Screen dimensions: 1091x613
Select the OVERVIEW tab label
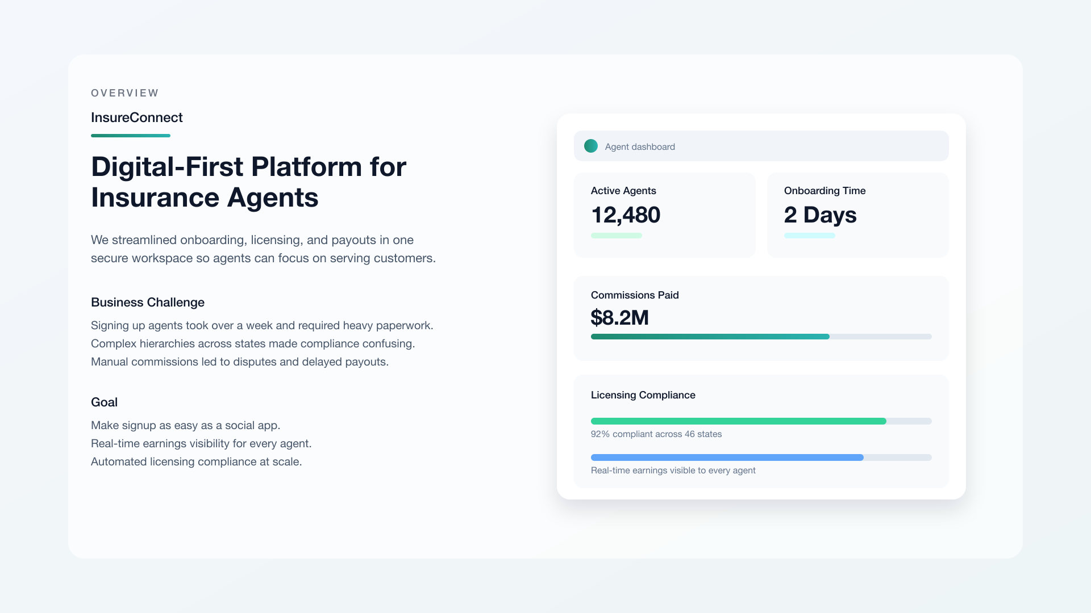tap(124, 93)
